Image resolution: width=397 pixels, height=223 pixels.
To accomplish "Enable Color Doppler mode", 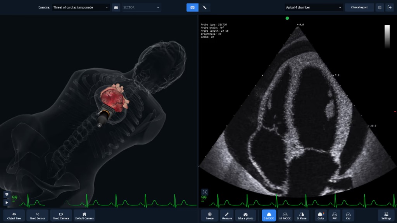I will click(321, 216).
